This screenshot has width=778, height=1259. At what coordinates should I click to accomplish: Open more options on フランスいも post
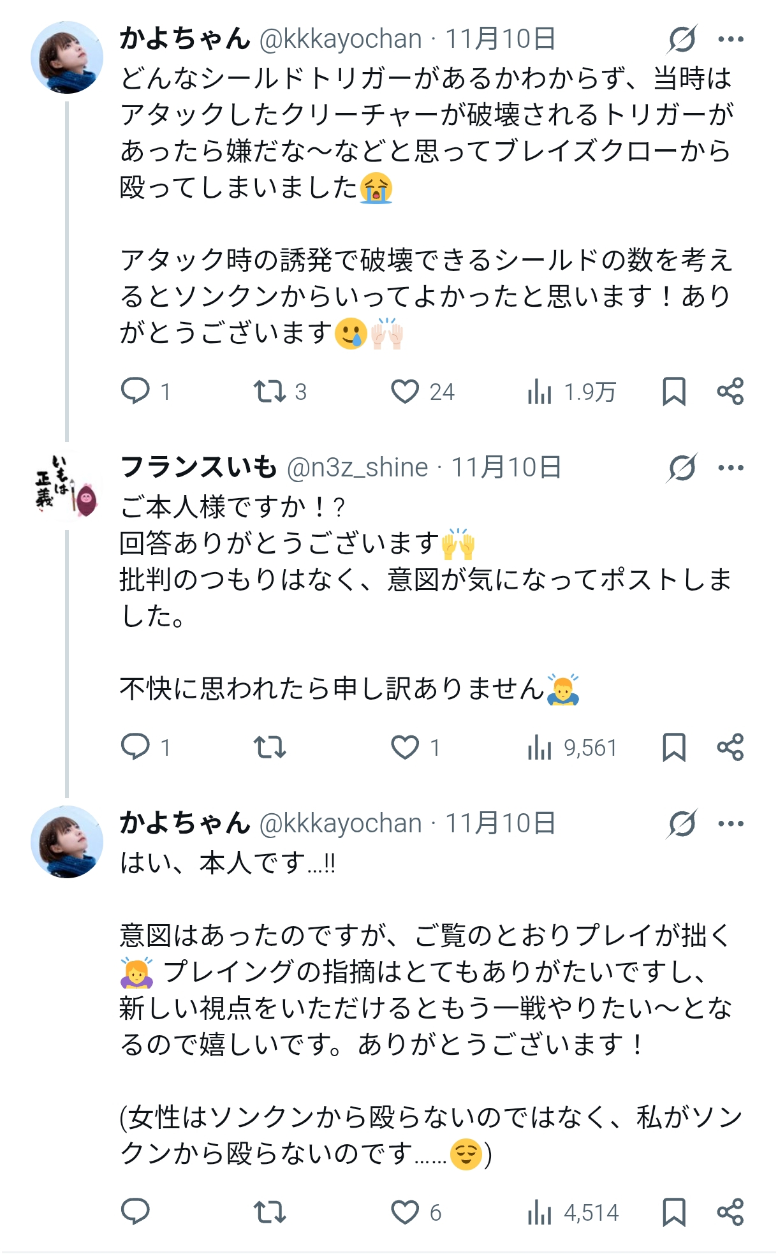click(x=731, y=468)
